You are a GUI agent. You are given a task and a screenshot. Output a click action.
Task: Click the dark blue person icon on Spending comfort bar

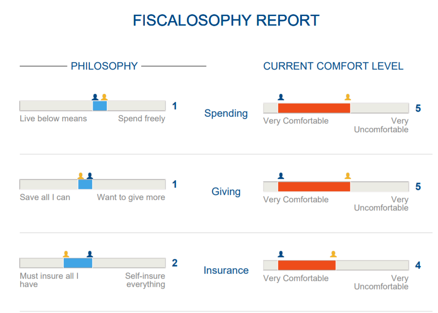click(x=281, y=97)
